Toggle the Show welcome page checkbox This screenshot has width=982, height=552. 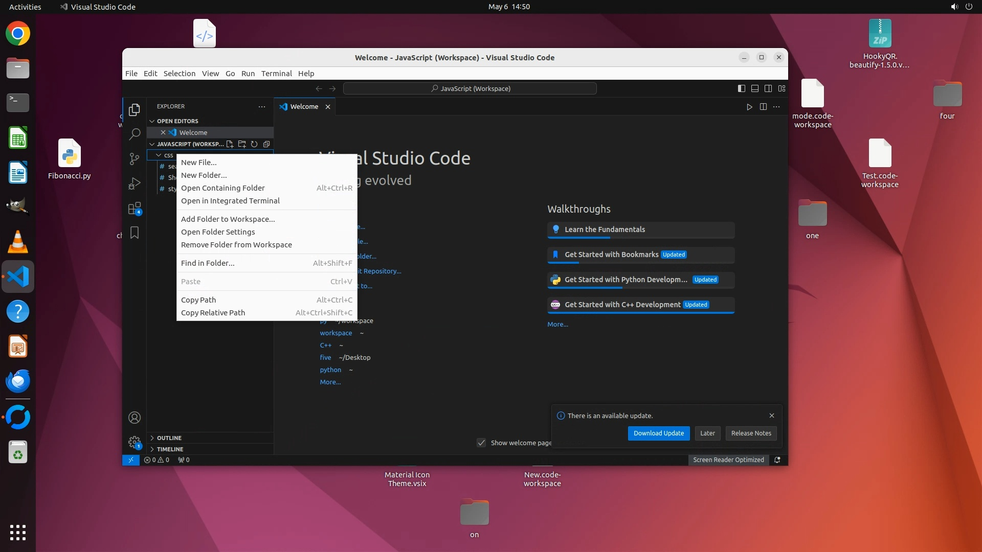[481, 443]
